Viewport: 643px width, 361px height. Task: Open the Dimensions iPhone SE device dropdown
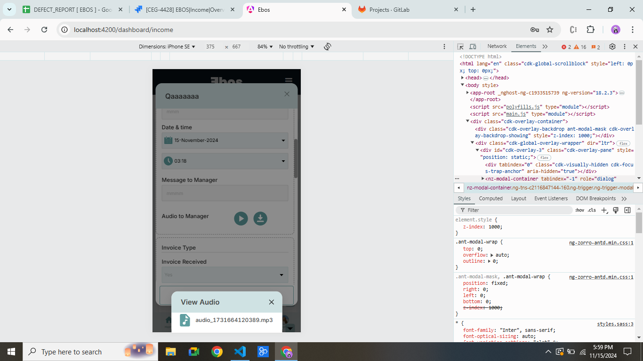(167, 47)
